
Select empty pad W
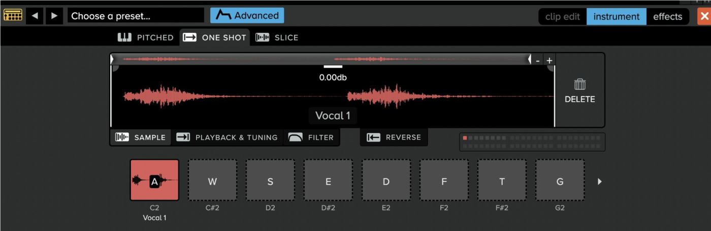pos(212,180)
